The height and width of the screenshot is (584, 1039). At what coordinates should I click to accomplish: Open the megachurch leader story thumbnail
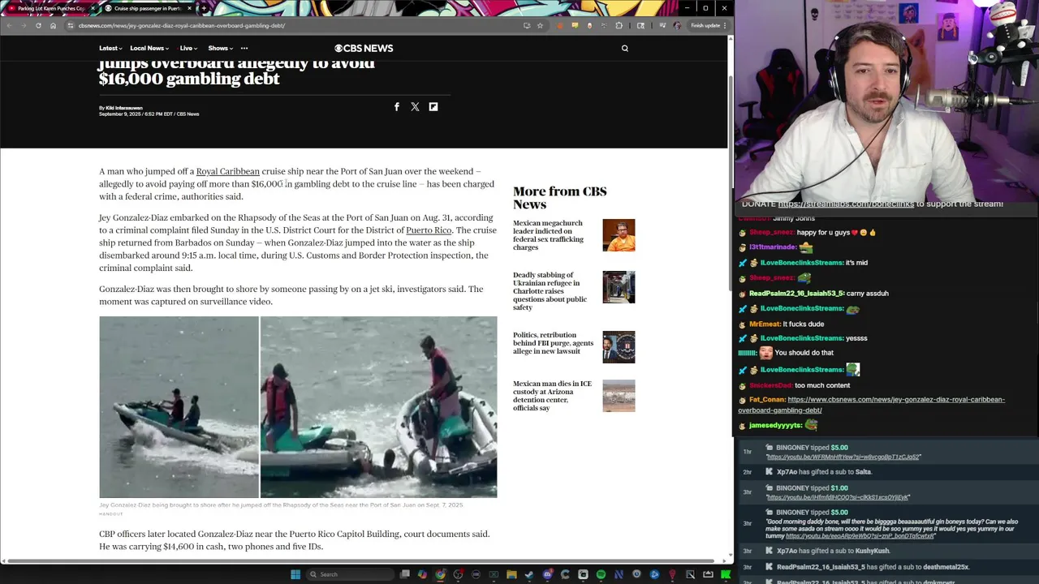pyautogui.click(x=619, y=235)
